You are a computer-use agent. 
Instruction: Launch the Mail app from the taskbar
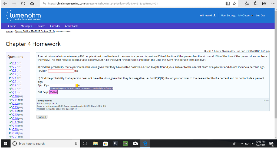pyautogui.click(x=135, y=143)
